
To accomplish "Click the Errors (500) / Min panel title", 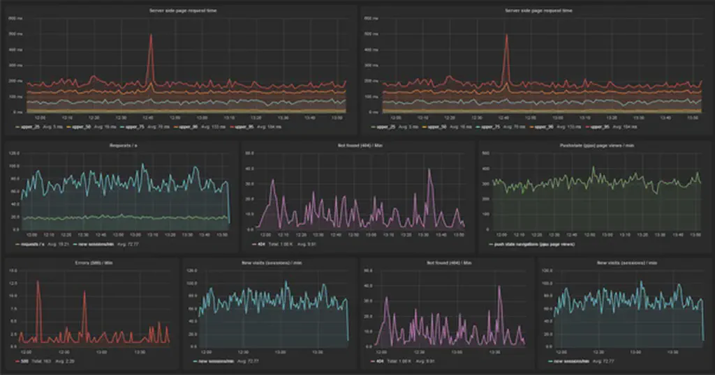I will click(x=88, y=262).
